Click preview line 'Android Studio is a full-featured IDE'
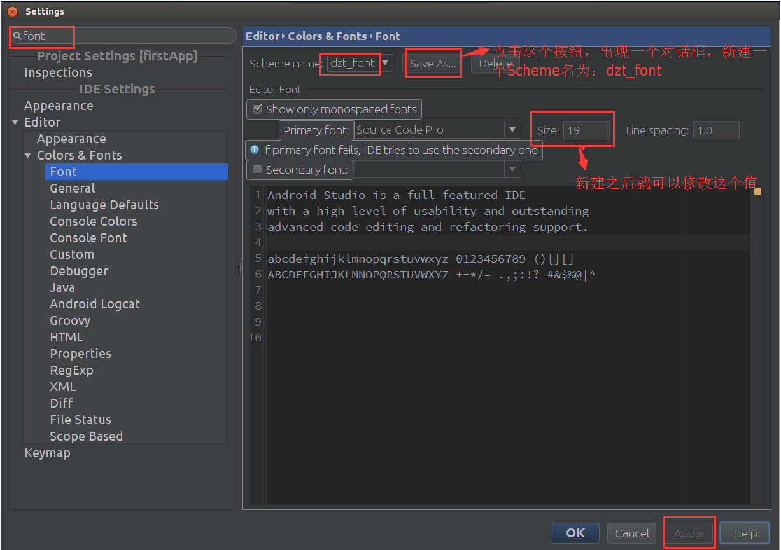 [397, 195]
